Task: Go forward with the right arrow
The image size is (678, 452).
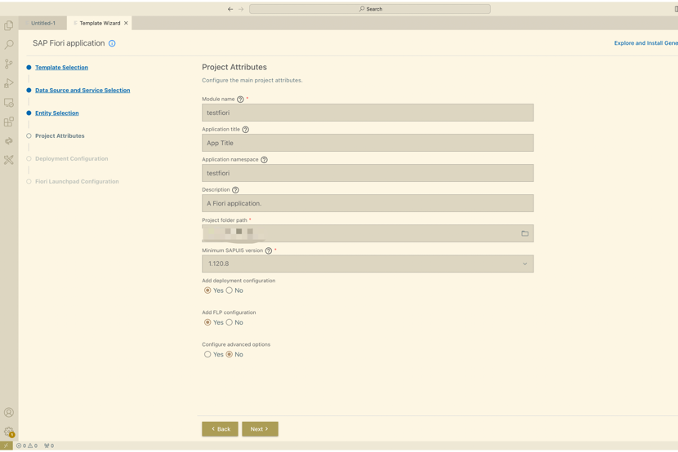Action: pyautogui.click(x=241, y=9)
